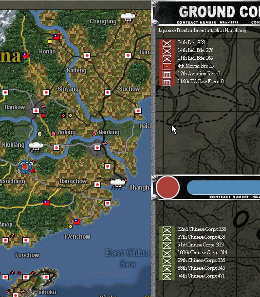Viewport: 260px width, 297px height.
Task: Click the Japanese base flag at Kaifeng
Action: (87, 55)
